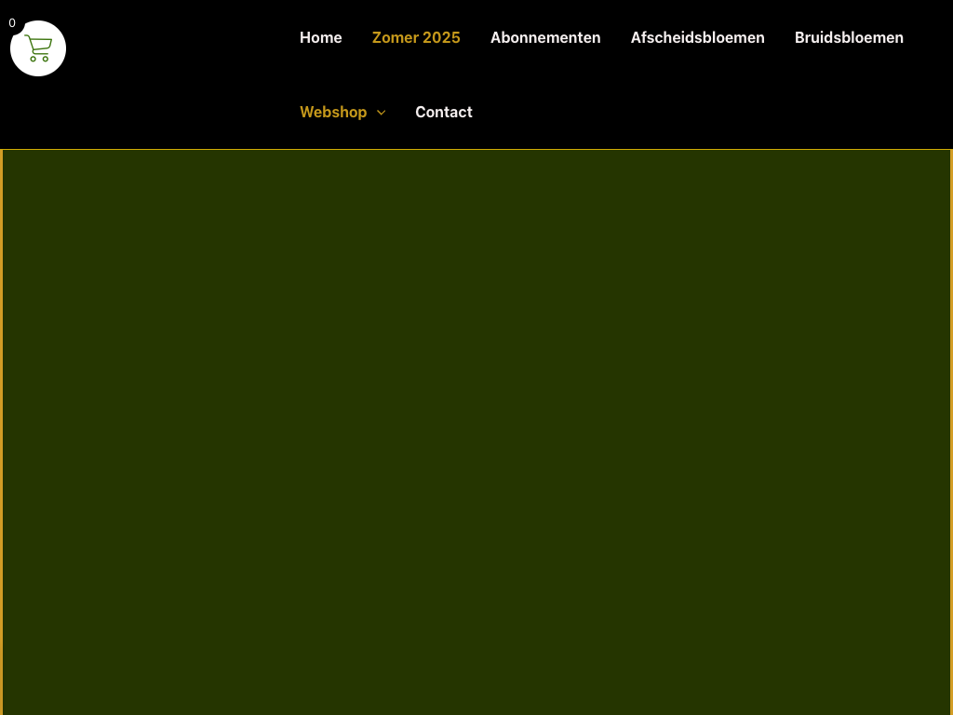953x715 pixels.
Task: Click the gold border on the page's right edge
Action: [x=951, y=428]
